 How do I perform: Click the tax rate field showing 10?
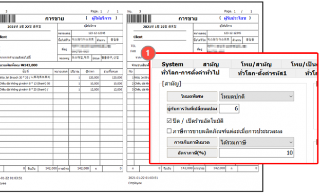[256, 153]
